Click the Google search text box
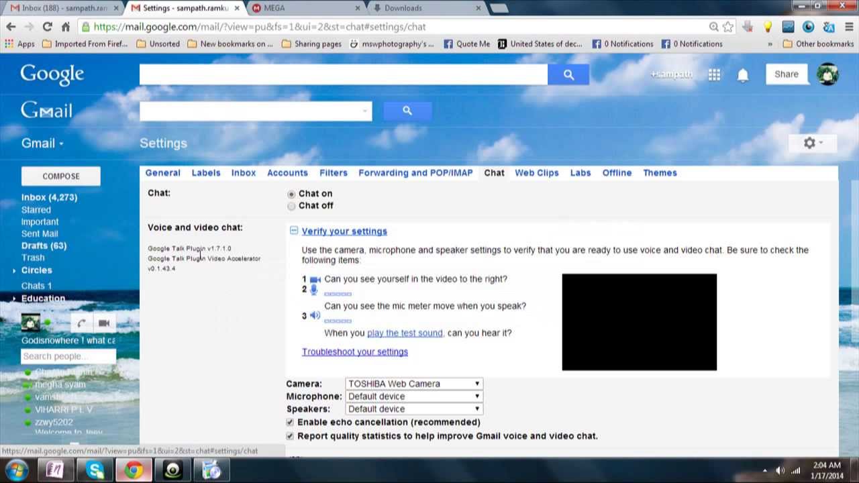This screenshot has height=483, width=859. click(344, 74)
